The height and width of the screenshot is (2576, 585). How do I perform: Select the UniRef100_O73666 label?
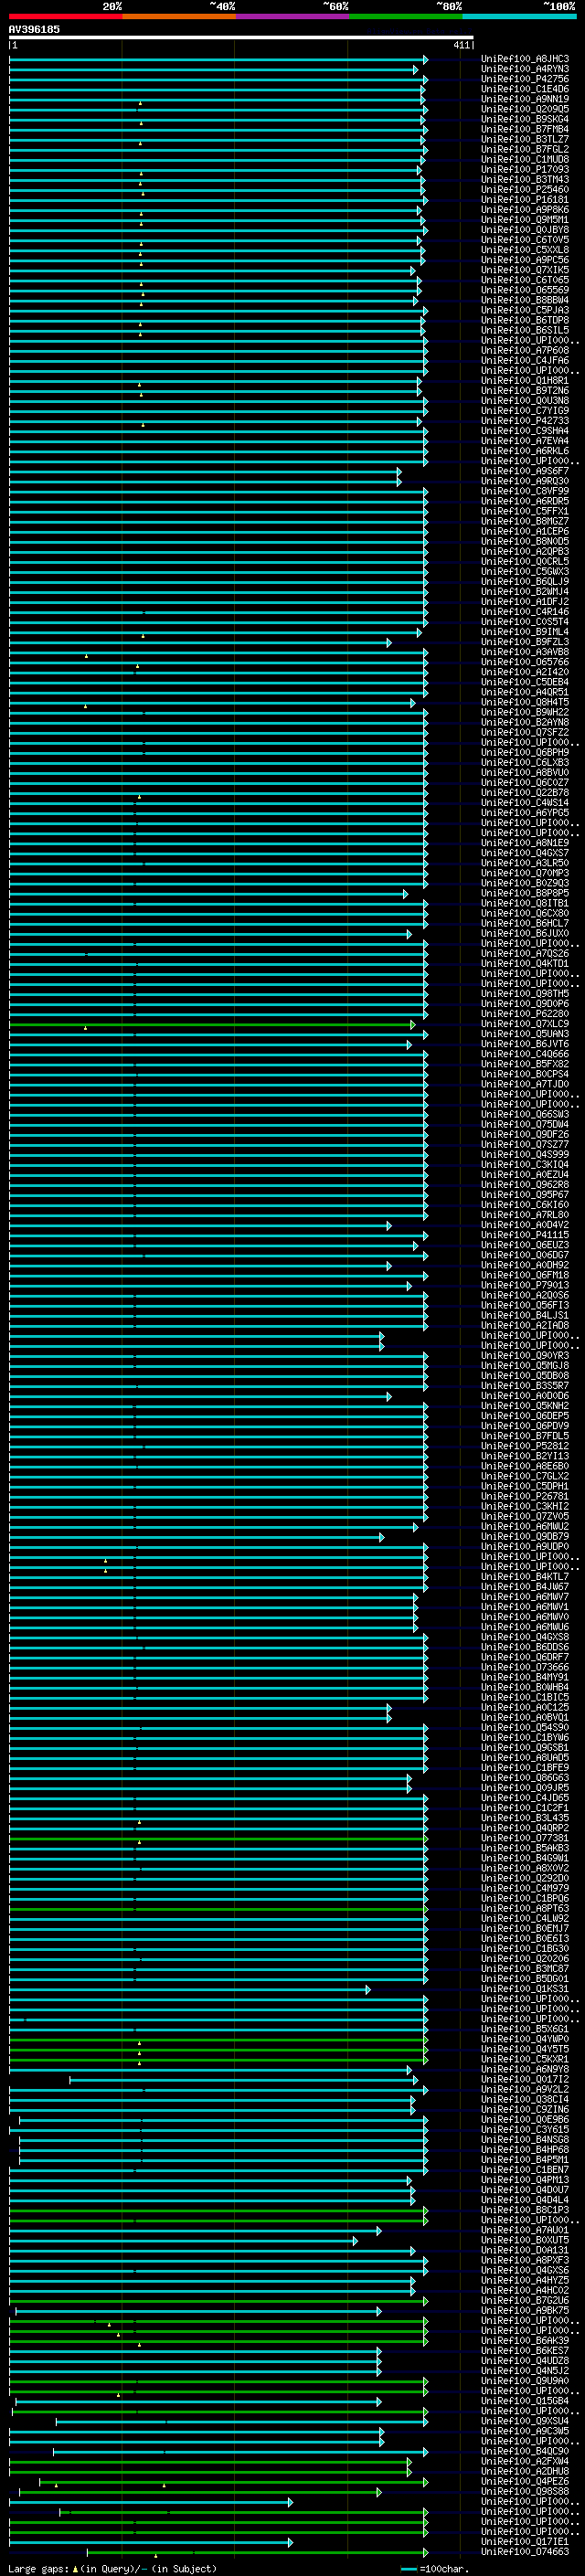[x=525, y=1668]
